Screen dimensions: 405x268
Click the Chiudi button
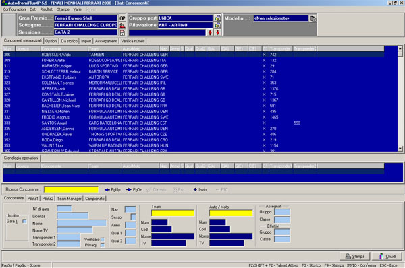(387, 256)
